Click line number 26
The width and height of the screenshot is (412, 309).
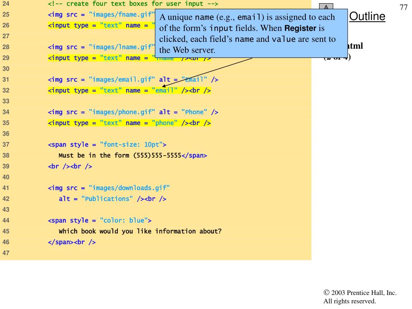pos(6,25)
